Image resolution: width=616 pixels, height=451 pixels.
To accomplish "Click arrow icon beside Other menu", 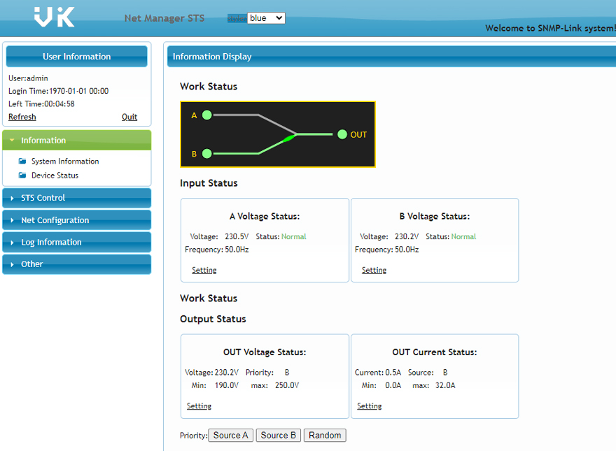I will coord(12,264).
